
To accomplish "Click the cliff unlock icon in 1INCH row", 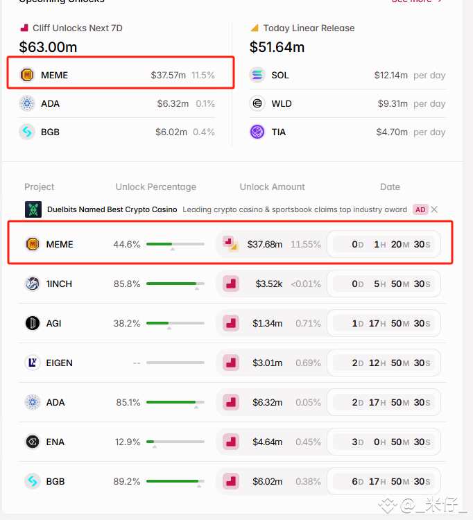I will pos(231,284).
